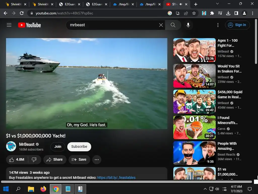Open a new browser tab

(196, 4)
